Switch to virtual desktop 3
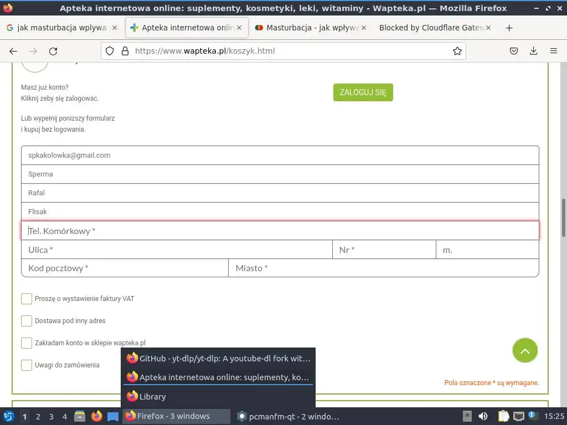Viewport: 567px width, 425px height. (51, 417)
